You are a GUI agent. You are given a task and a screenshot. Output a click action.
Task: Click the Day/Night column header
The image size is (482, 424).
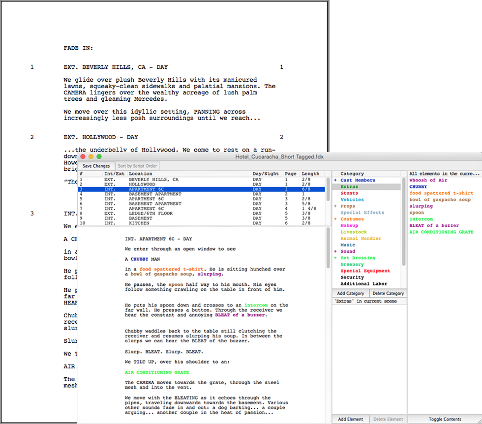click(266, 174)
